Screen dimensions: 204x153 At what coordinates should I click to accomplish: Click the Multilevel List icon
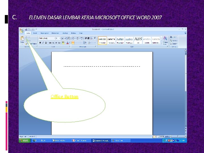82,38
